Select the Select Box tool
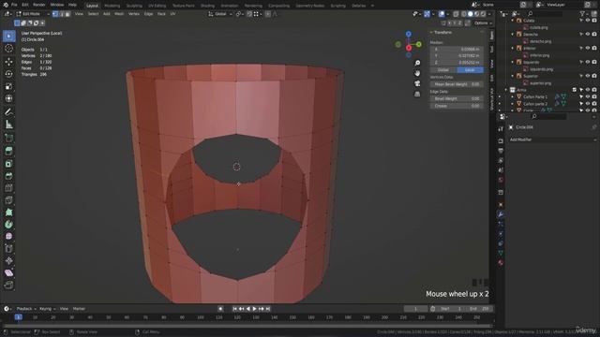The height and width of the screenshot is (337, 600). click(x=8, y=36)
